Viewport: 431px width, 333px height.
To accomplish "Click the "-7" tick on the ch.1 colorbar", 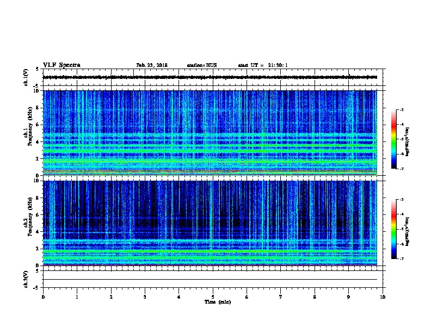I will click(402, 169).
